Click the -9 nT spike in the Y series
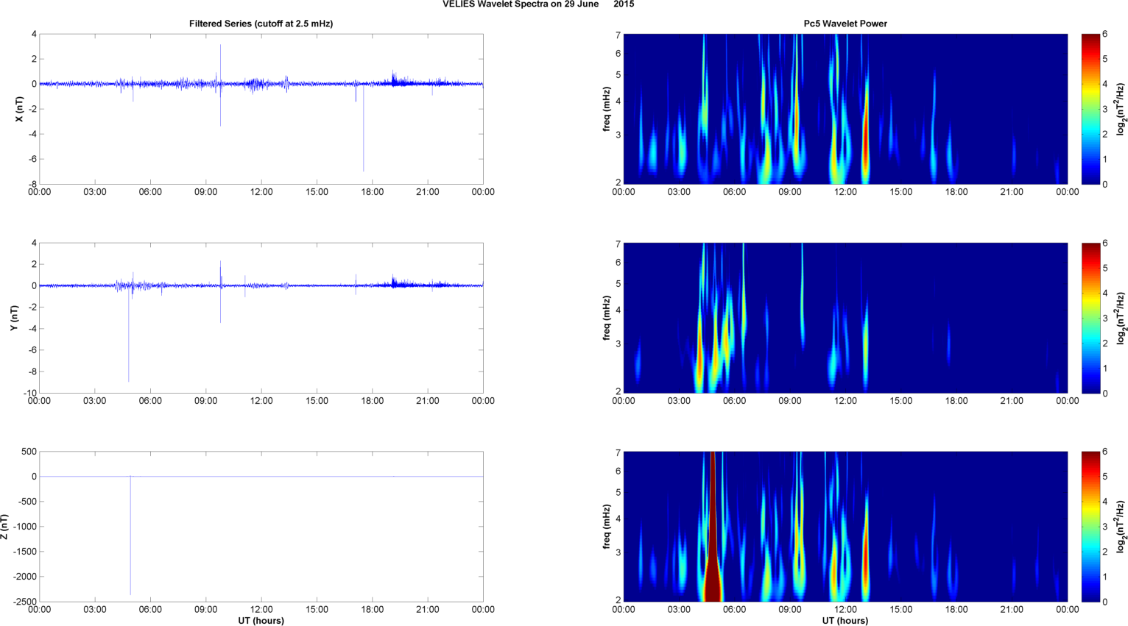 (x=129, y=335)
